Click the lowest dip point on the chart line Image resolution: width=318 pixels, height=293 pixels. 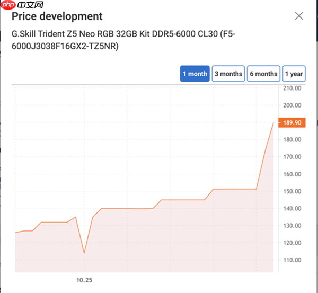coord(84,253)
